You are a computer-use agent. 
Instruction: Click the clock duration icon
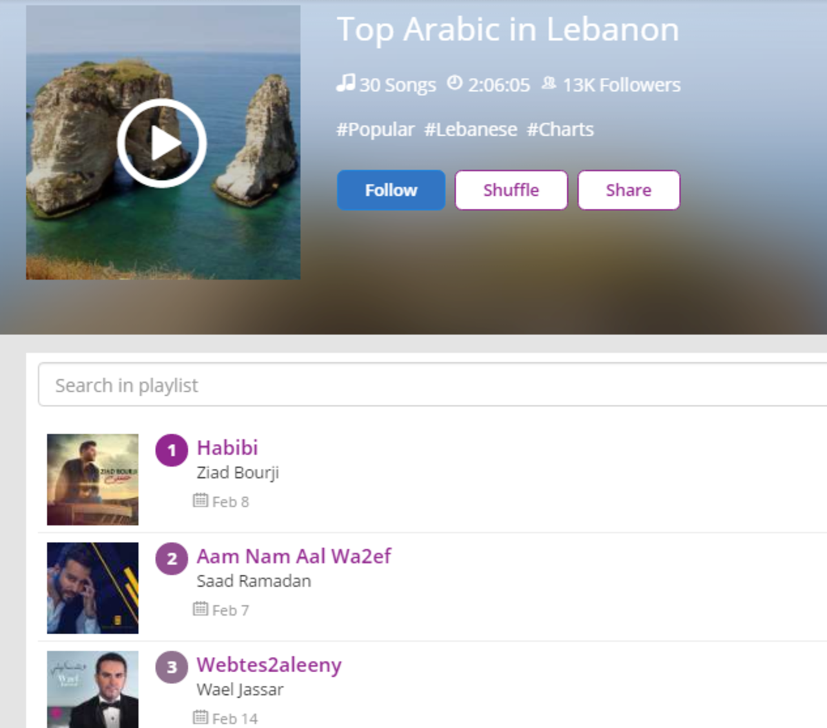pyautogui.click(x=454, y=83)
